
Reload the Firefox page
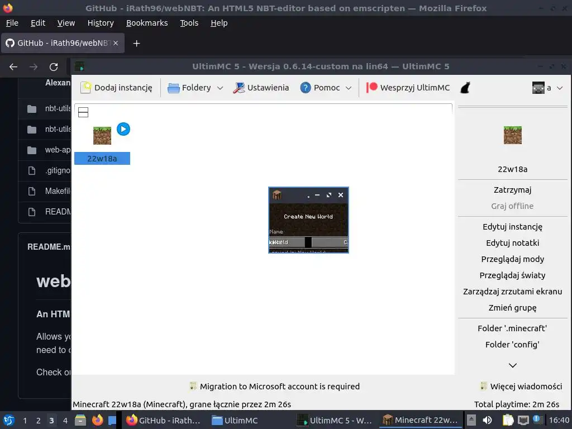tap(54, 67)
